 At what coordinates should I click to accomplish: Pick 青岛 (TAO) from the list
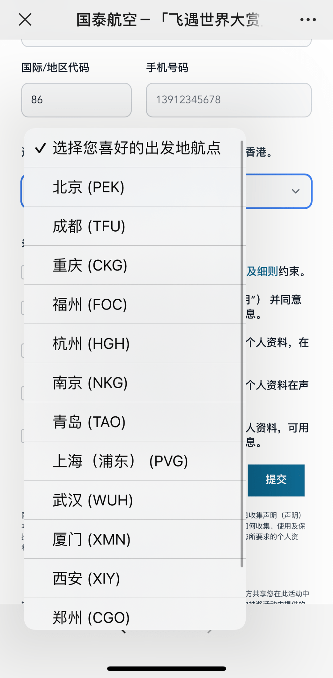135,422
